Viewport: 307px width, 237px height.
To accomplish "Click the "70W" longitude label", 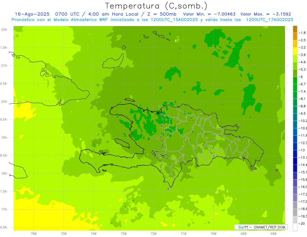I will tap(214, 233).
